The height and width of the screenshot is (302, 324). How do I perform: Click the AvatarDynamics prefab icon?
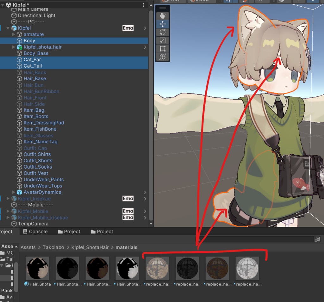[x=19, y=192]
